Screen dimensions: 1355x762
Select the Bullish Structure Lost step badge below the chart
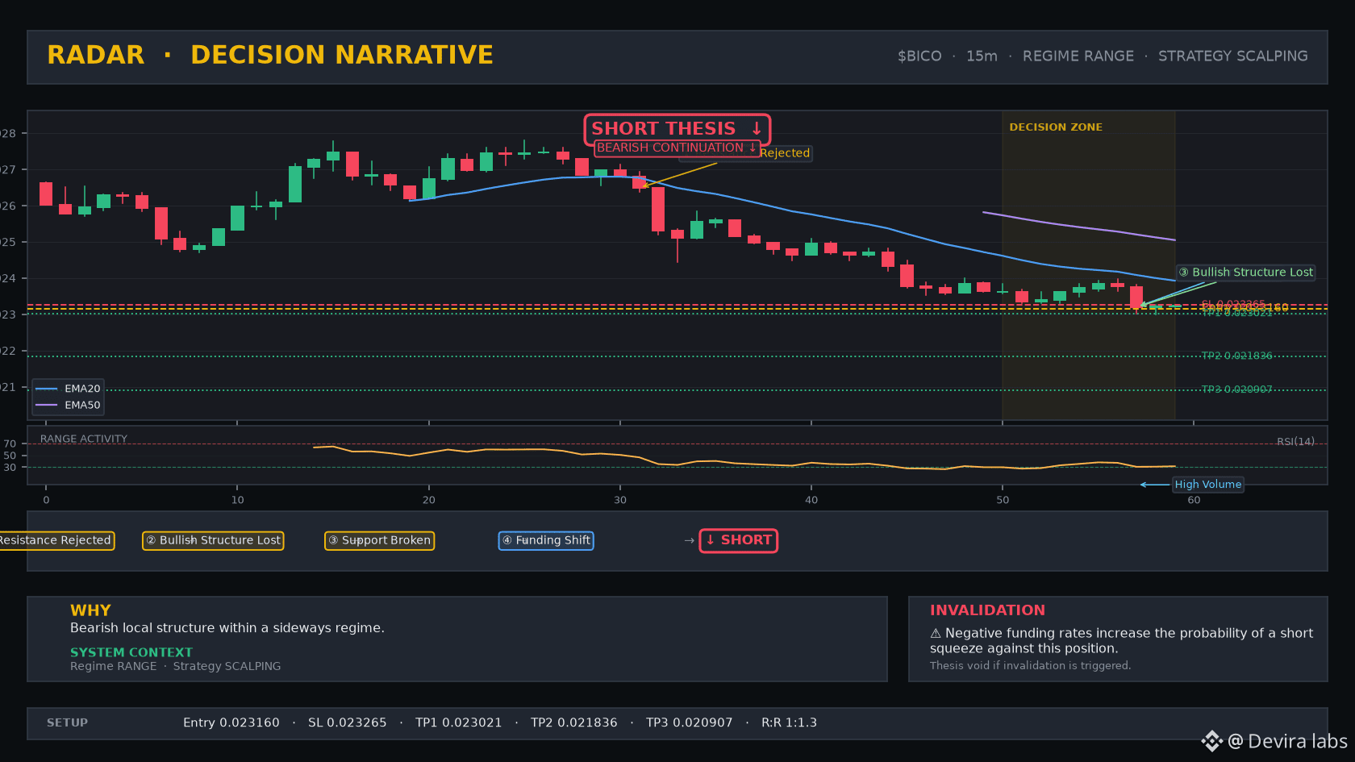pyautogui.click(x=213, y=540)
